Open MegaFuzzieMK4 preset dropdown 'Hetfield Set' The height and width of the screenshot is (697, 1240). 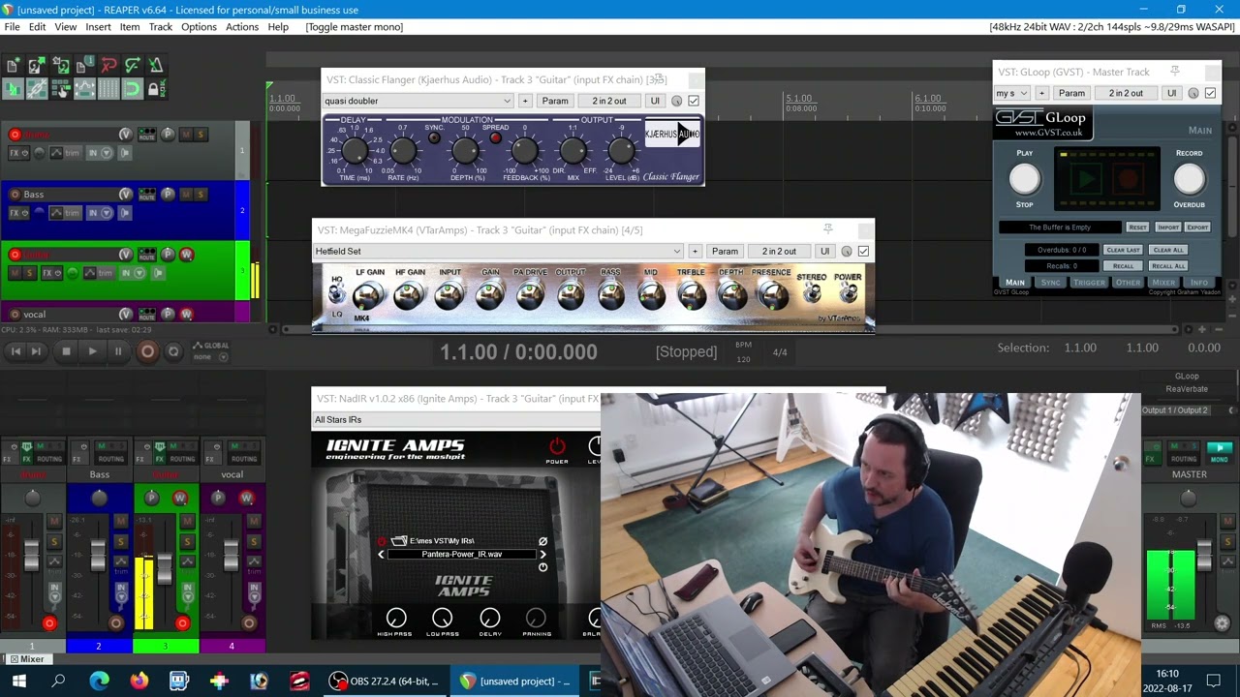498,252
